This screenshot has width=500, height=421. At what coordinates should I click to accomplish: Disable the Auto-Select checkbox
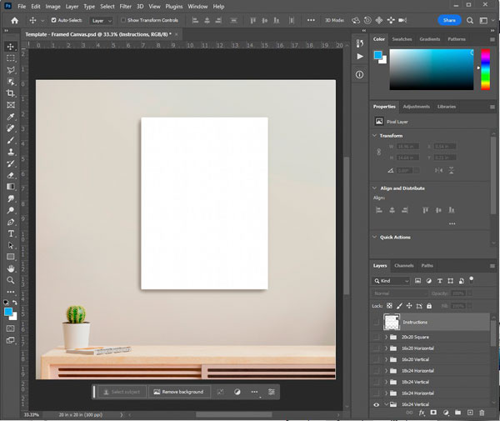(x=54, y=20)
